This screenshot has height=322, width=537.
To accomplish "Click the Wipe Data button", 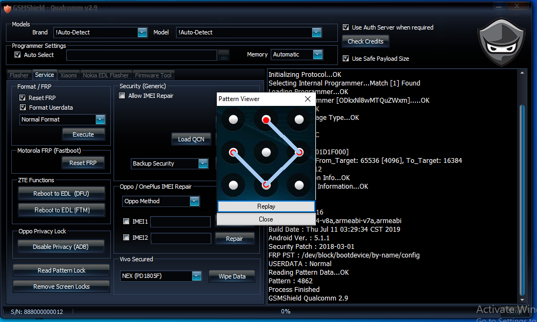I will point(232,276).
